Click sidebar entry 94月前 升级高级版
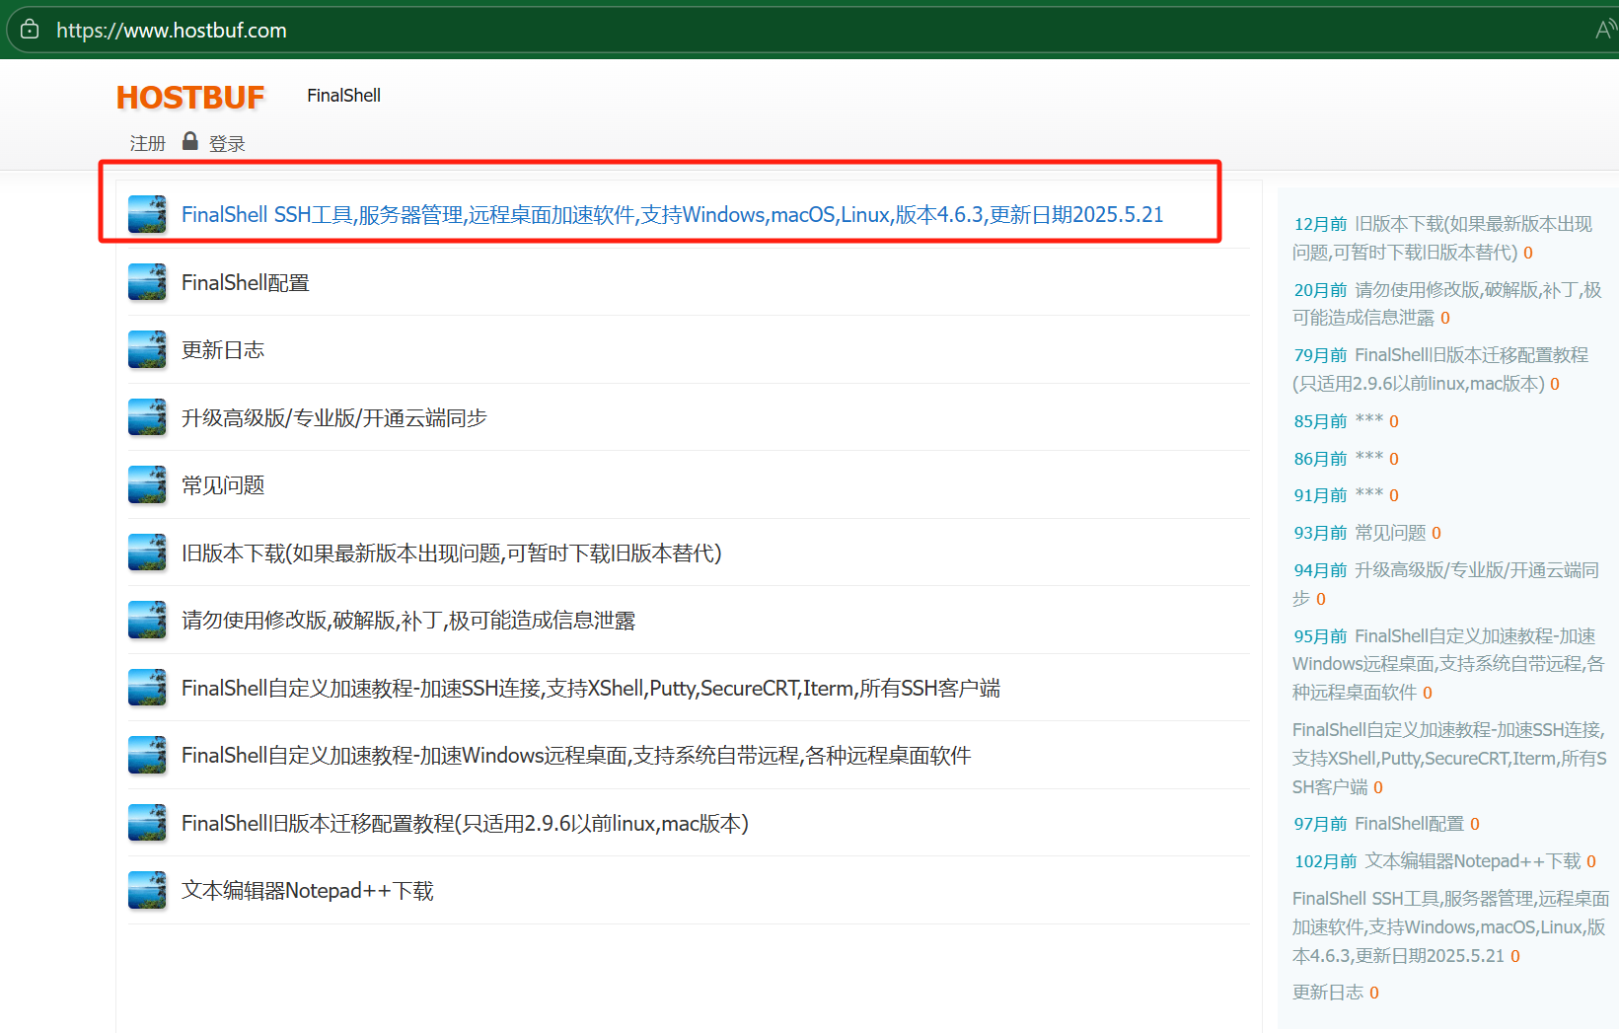 click(1446, 584)
